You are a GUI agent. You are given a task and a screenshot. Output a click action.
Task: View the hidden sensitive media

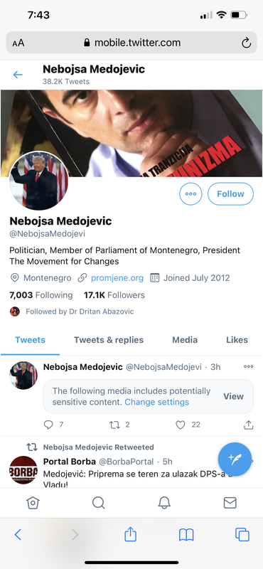coord(233,396)
